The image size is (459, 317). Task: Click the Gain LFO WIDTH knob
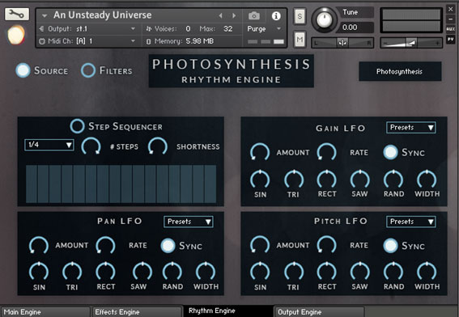(x=427, y=179)
